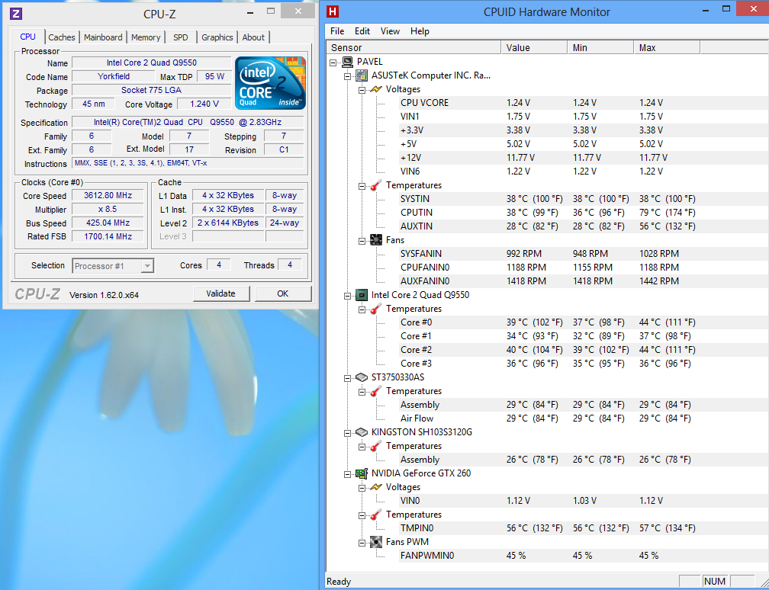Select the TMPIN0 GPU temperature row
The width and height of the screenshot is (769, 590).
[583, 528]
